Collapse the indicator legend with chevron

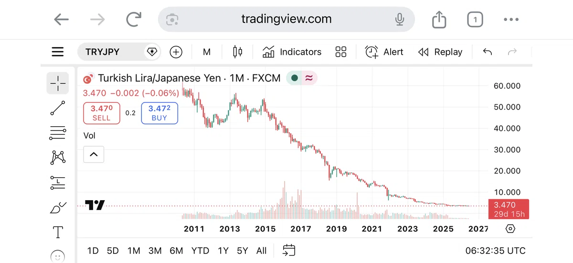[x=94, y=154]
